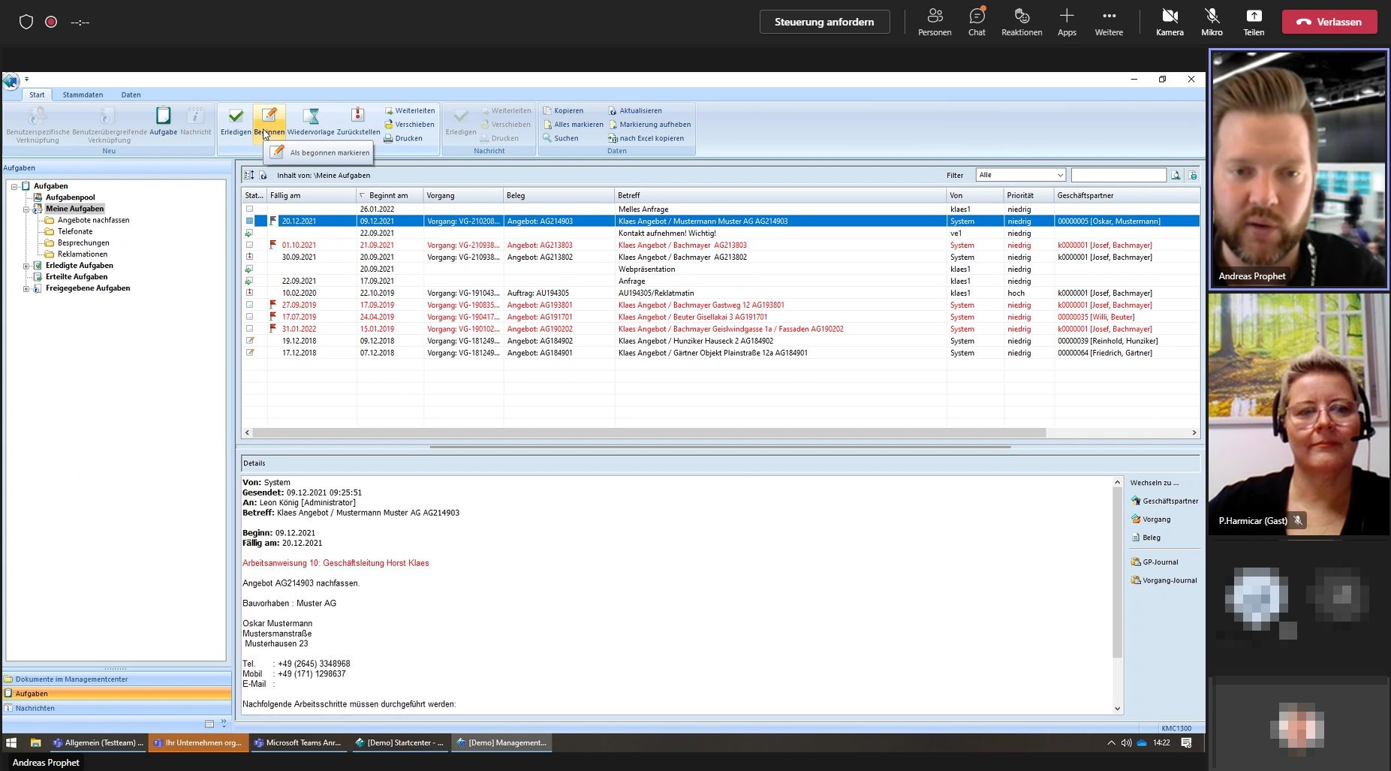Open the Daten ribbon tab
This screenshot has width=1391, height=771.
coord(131,95)
